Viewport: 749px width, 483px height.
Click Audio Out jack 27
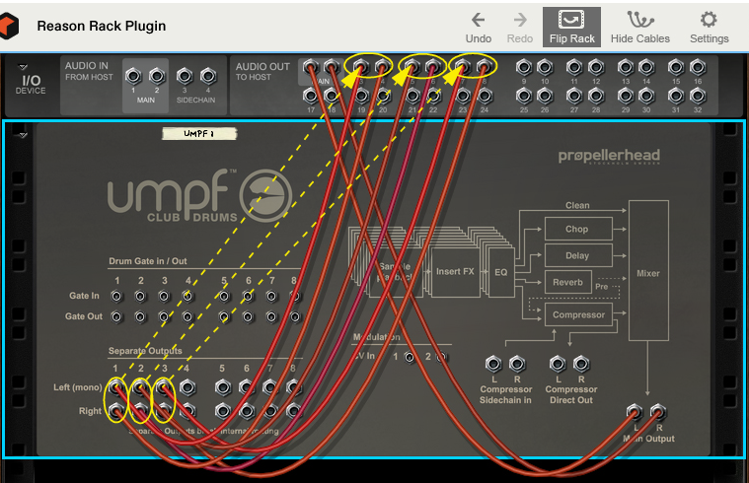click(574, 96)
